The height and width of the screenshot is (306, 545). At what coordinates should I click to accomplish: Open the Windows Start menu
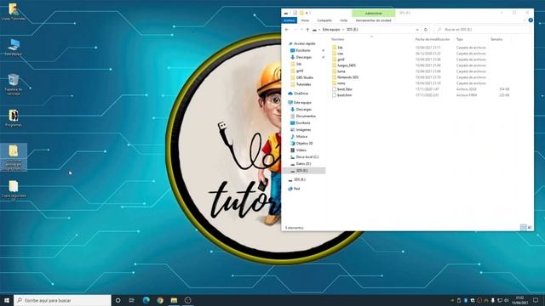tap(7, 300)
